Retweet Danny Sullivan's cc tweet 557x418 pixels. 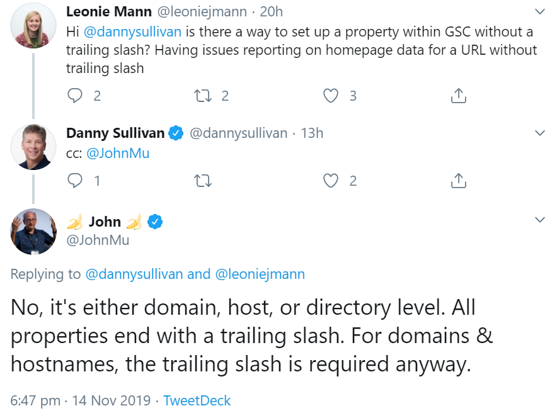coord(203,181)
